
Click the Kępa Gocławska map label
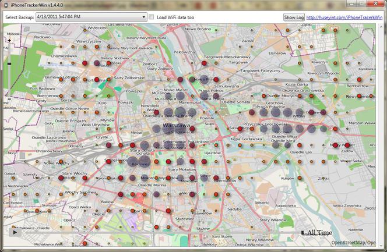click(x=246, y=139)
